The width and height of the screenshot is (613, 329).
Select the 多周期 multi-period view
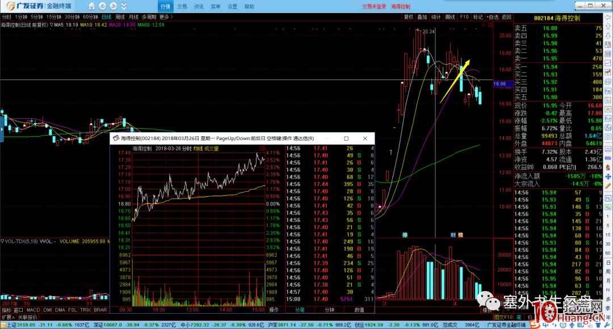coord(149,17)
